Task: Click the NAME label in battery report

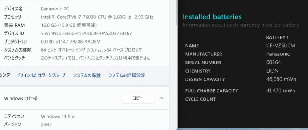Action: 192,46
